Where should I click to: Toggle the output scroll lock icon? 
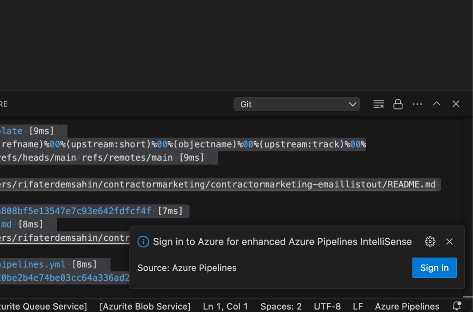tap(398, 104)
